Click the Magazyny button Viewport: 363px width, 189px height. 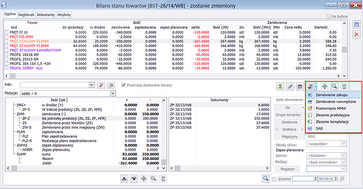click(289, 137)
